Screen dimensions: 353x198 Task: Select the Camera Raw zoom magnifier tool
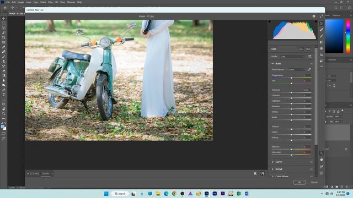[x=321, y=153]
